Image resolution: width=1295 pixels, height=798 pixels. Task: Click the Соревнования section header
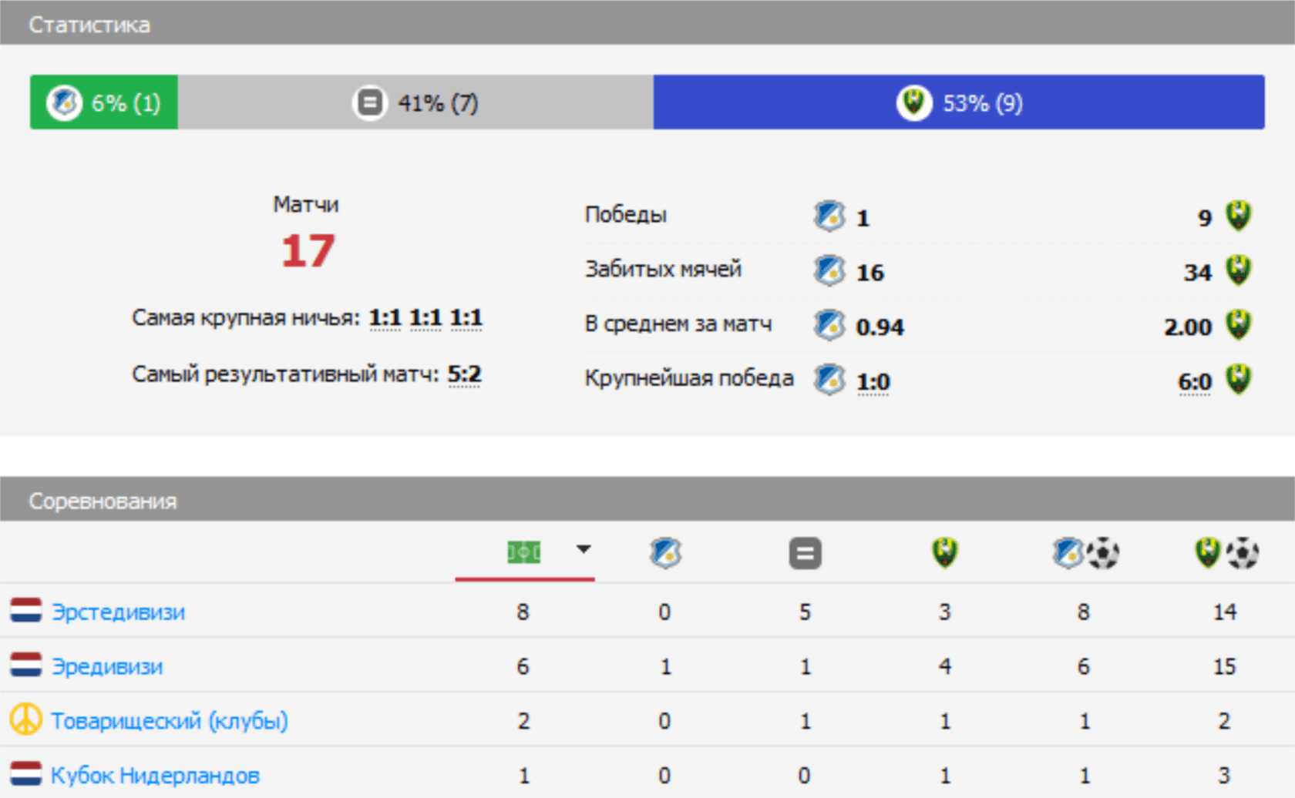point(647,500)
